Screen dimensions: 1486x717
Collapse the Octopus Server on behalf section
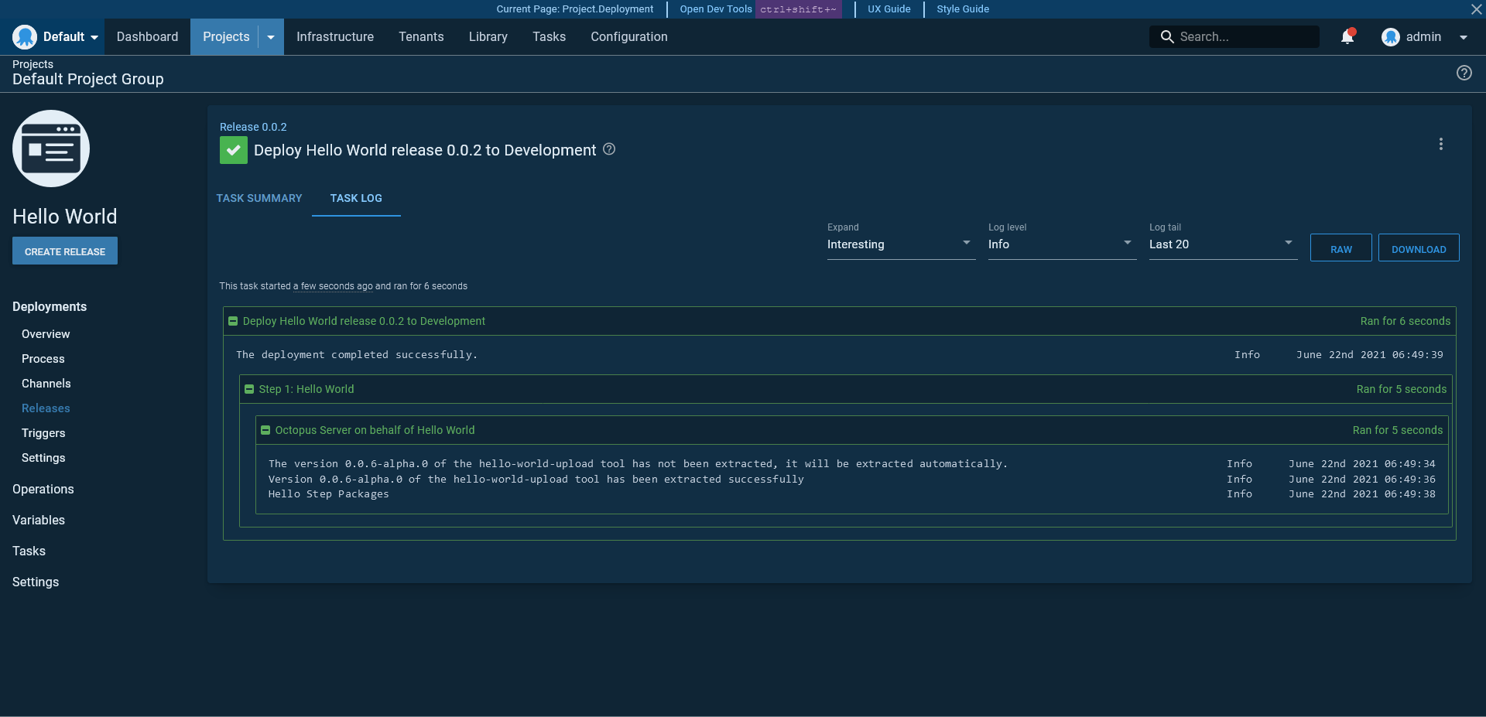point(265,430)
